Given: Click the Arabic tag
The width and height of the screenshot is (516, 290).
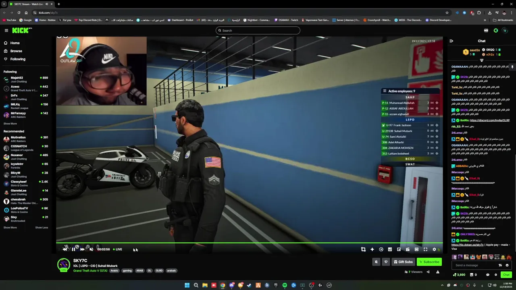Looking at the screenshot, I should point(114,271).
